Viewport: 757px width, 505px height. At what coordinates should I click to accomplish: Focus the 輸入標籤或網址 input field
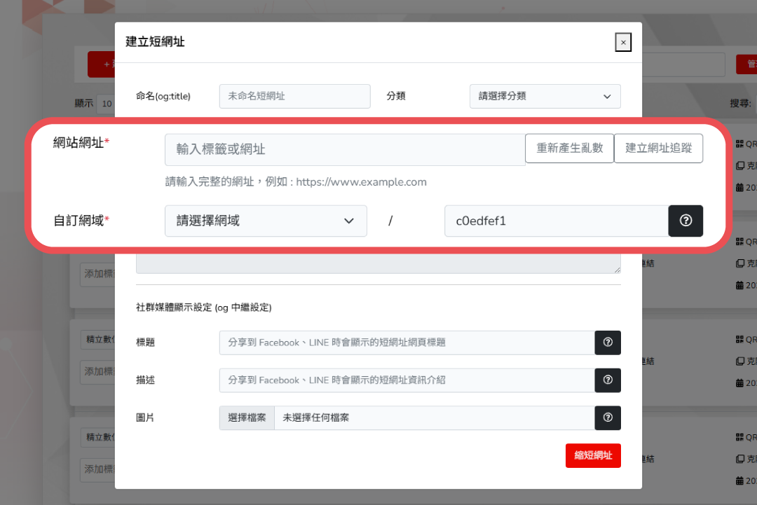[x=345, y=149]
